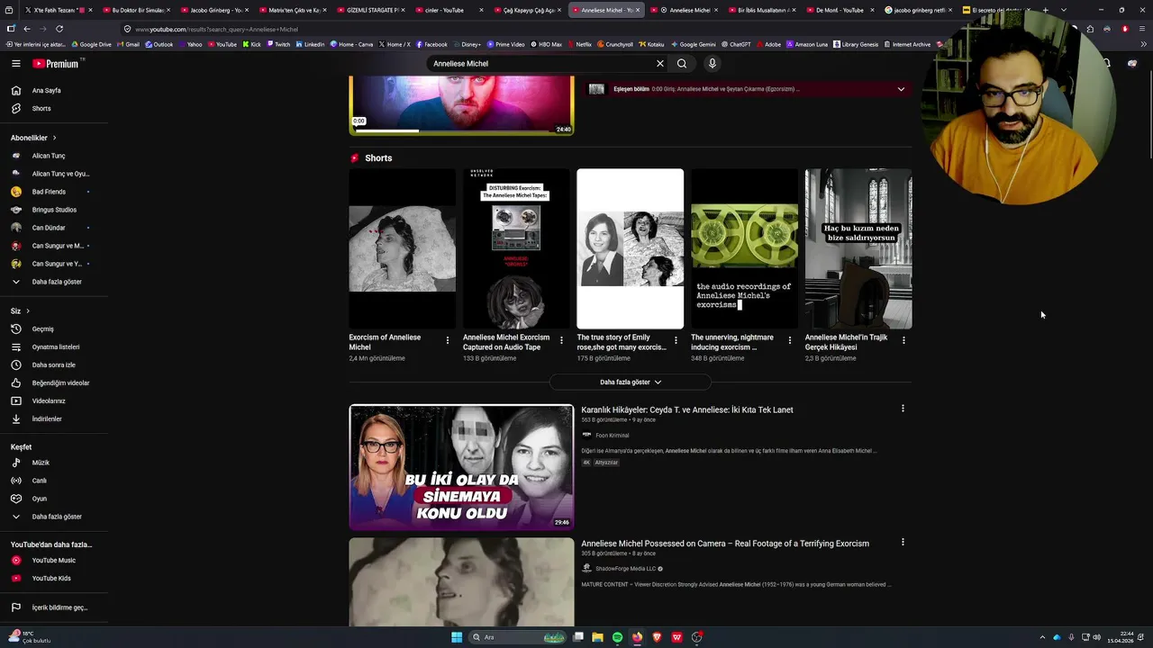This screenshot has height=648, width=1153.
Task: Open options for Anneliese Michel Possessed video
Action: coord(903,542)
